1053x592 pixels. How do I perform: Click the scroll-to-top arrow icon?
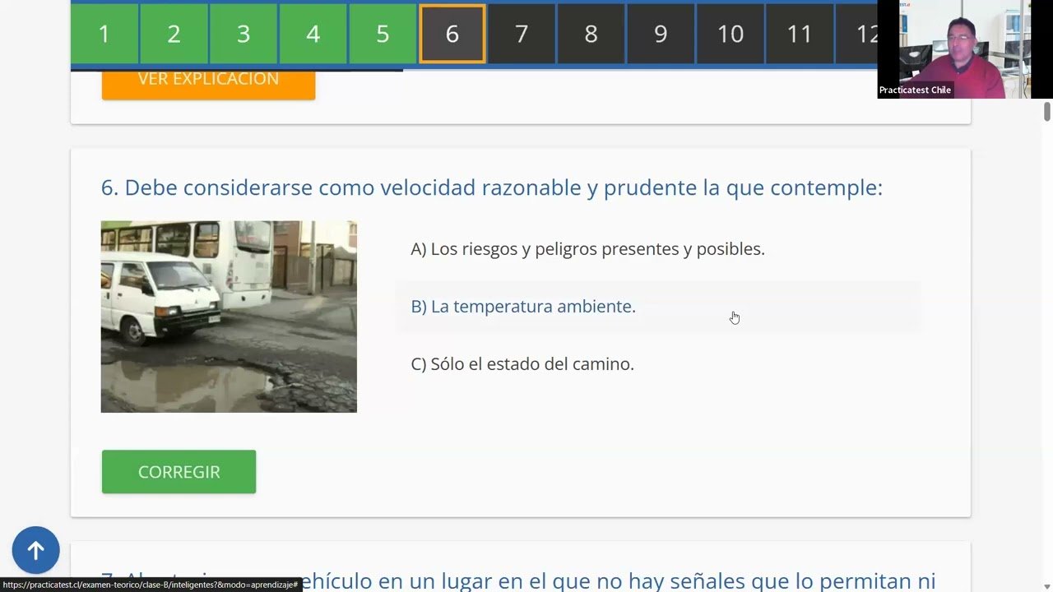[x=35, y=550]
